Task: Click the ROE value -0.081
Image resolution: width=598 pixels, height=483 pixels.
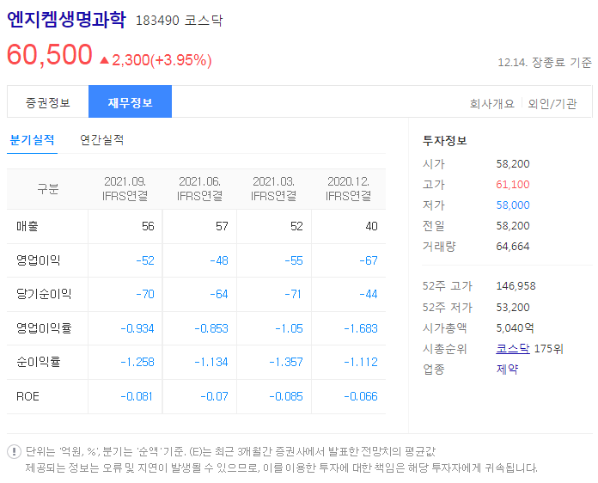Action: (137, 396)
